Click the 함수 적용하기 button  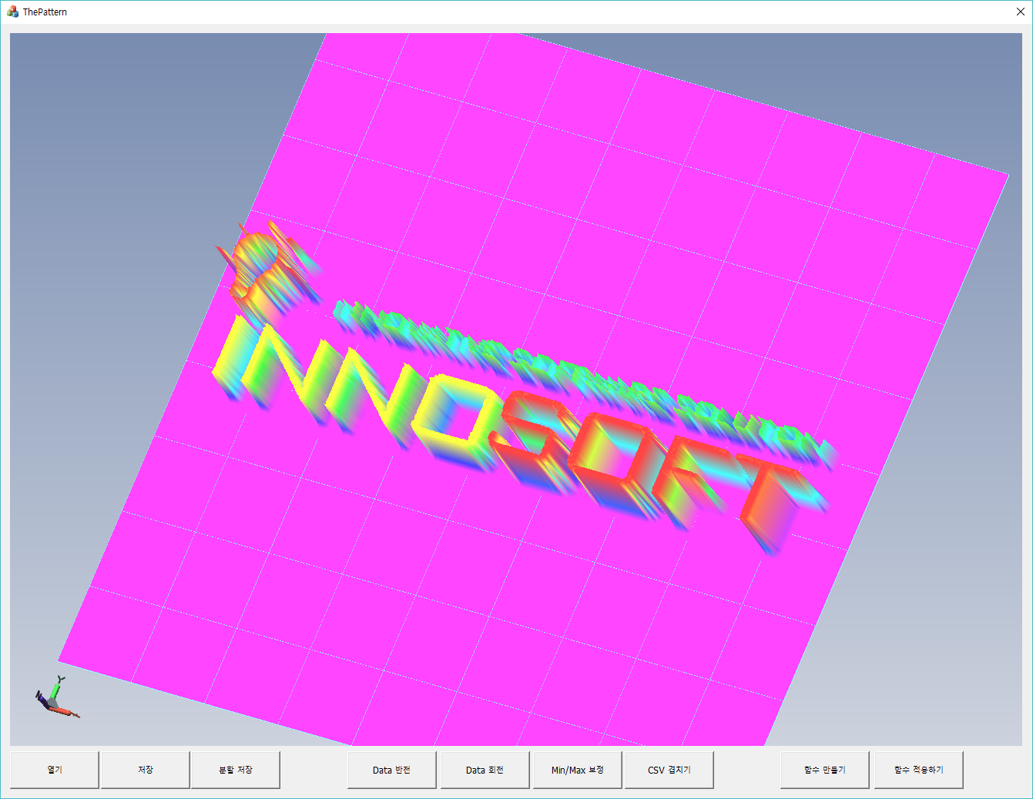coord(919,770)
